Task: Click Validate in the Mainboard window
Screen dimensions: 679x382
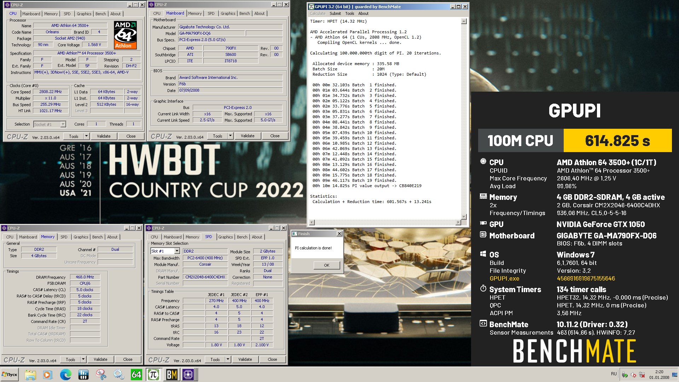Action: pyautogui.click(x=248, y=136)
